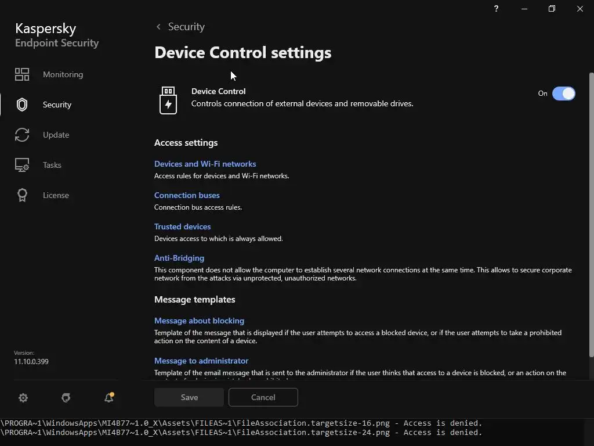Click the vertical scrollbar thumb
Viewport: 594px width, 446px height.
point(591,214)
